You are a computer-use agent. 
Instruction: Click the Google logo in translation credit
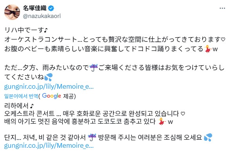tap(51, 96)
